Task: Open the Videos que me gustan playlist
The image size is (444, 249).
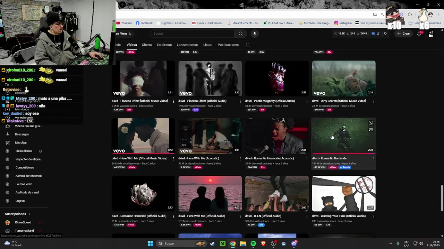Action: [x=24, y=126]
